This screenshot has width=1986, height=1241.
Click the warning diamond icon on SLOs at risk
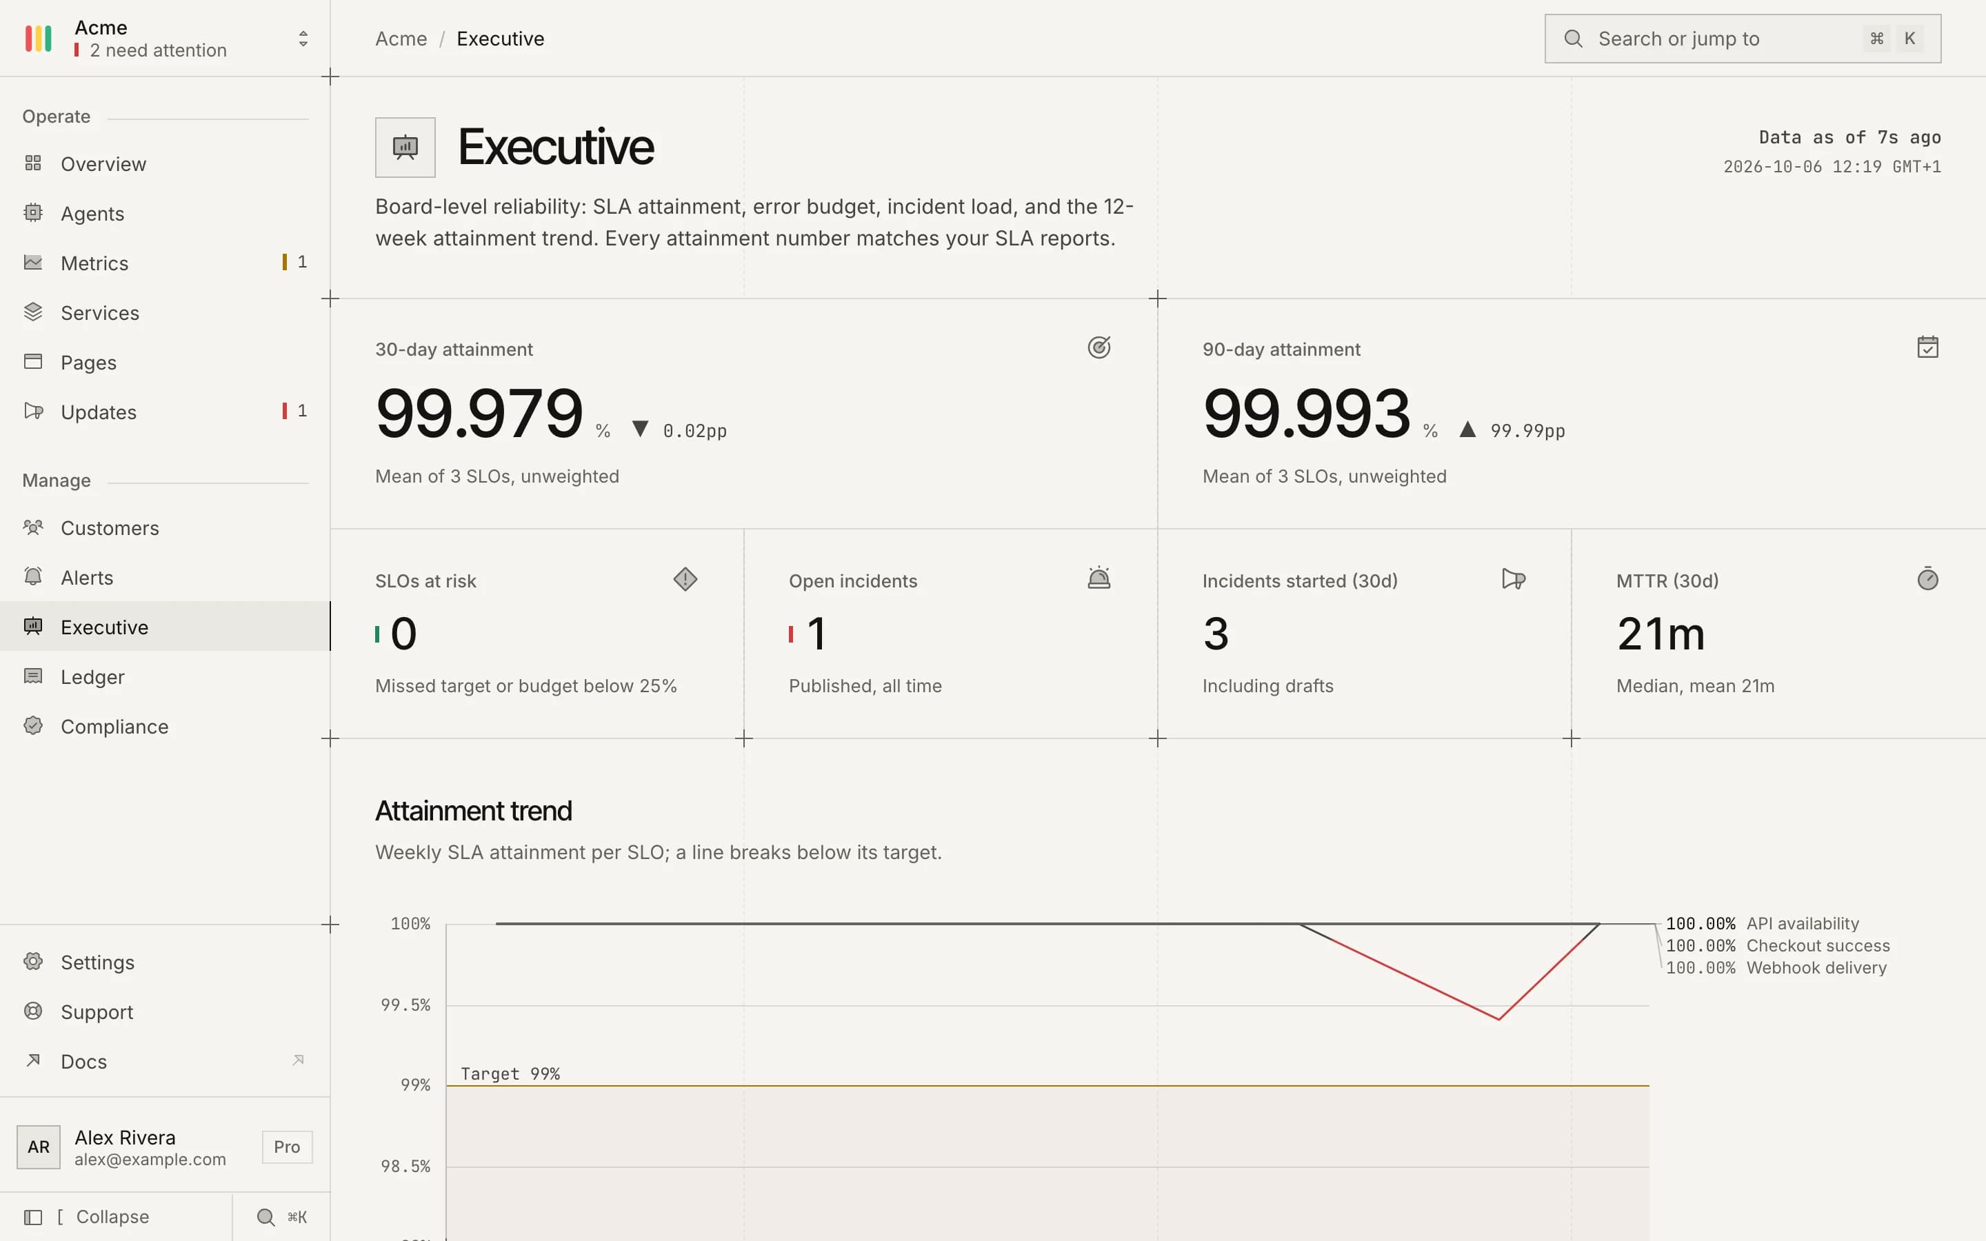[x=685, y=579]
